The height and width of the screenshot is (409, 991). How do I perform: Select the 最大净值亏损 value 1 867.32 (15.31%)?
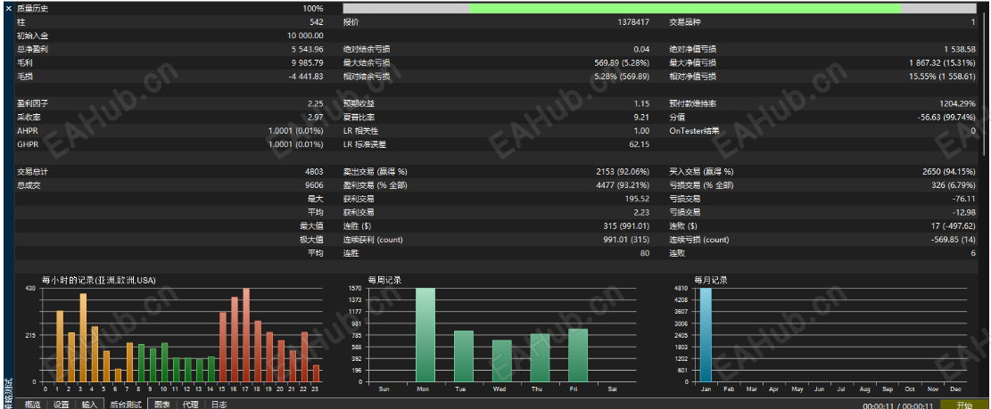coord(942,62)
